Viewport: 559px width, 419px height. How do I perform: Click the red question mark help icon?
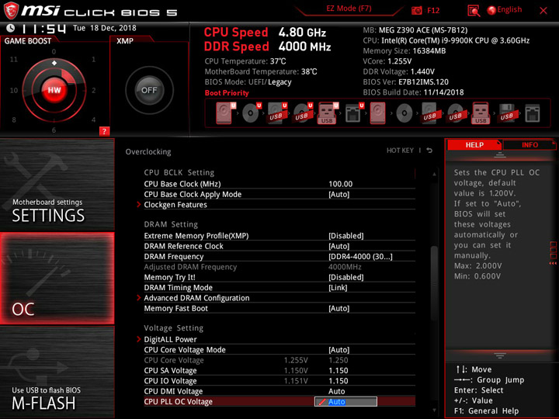(x=104, y=131)
